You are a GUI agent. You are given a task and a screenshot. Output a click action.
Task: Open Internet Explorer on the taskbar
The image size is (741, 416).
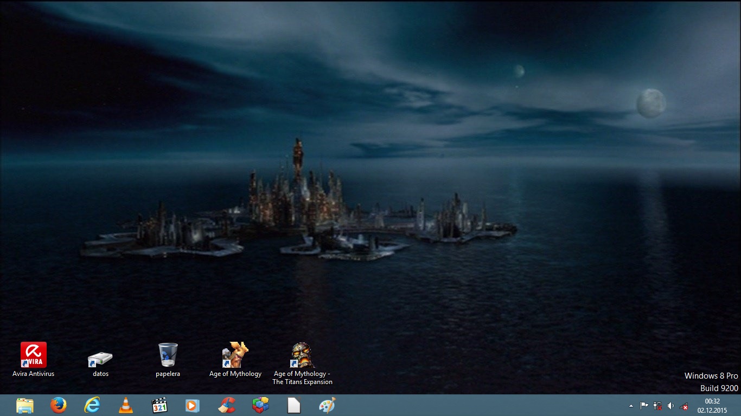(x=92, y=405)
